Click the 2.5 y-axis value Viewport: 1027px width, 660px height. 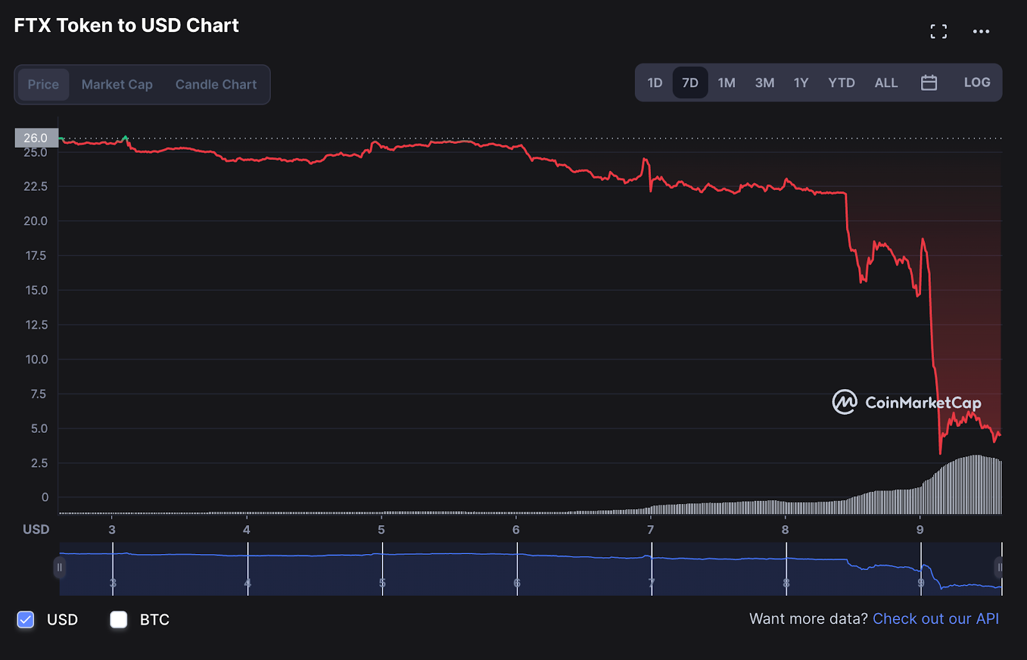click(x=39, y=463)
